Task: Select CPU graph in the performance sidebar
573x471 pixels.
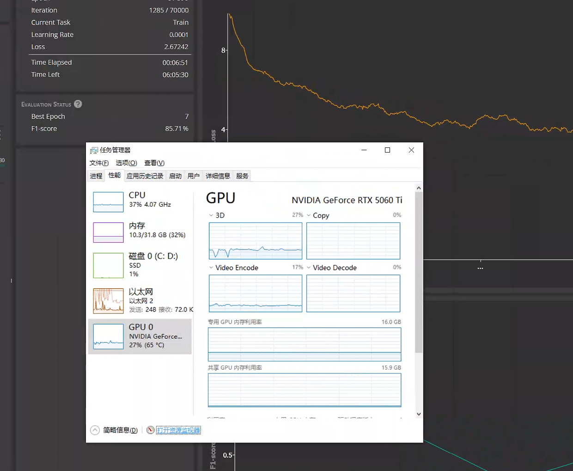Action: (108, 201)
